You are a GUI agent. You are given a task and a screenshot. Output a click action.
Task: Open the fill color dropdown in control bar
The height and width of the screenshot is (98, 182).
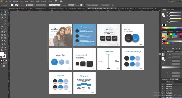pyautogui.click(x=14, y=5)
